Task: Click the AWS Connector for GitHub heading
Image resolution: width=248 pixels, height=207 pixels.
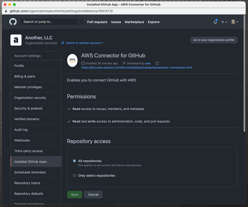Action: [113, 56]
